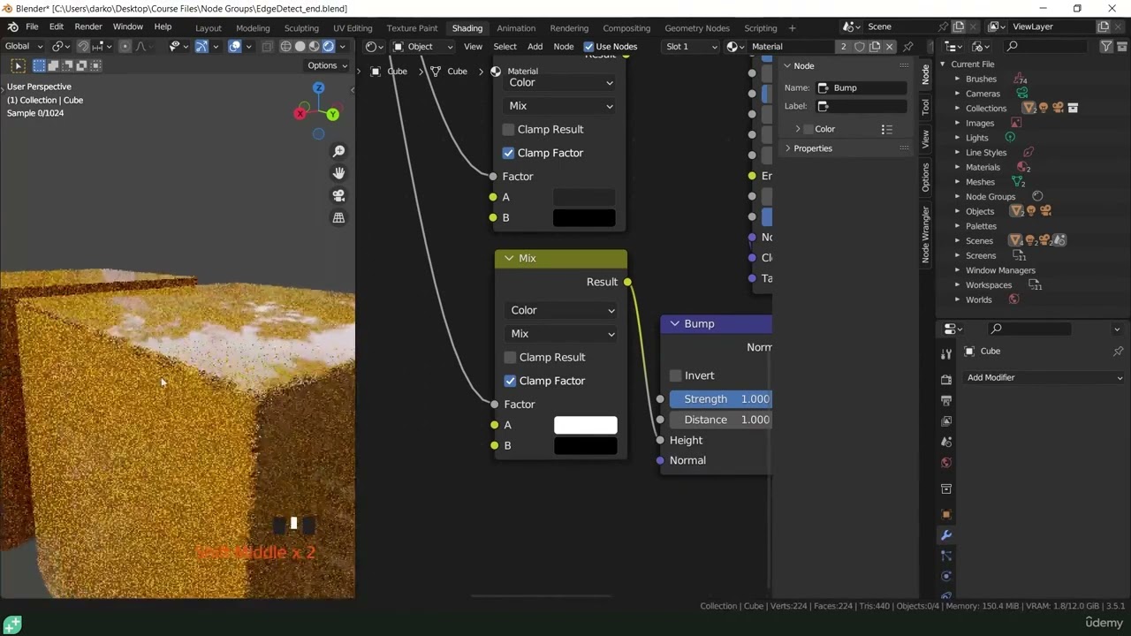
Task: Open Color data type dropdown on lower Mix node
Action: [562, 310]
